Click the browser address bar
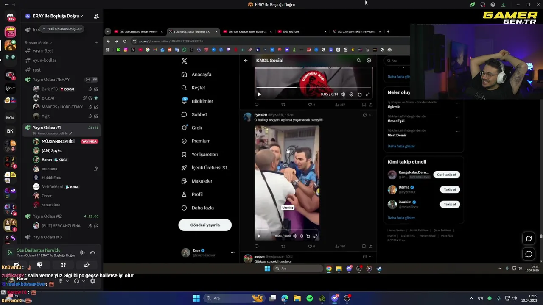Image resolution: width=543 pixels, height=305 pixels. (x=269, y=41)
